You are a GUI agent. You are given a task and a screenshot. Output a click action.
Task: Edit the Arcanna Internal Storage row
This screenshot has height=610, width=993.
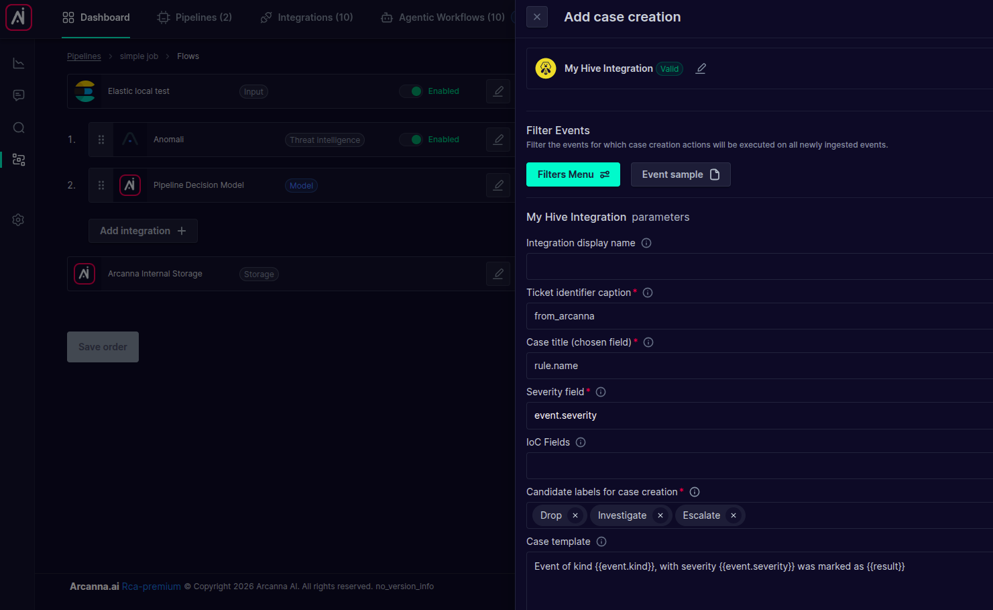498,274
